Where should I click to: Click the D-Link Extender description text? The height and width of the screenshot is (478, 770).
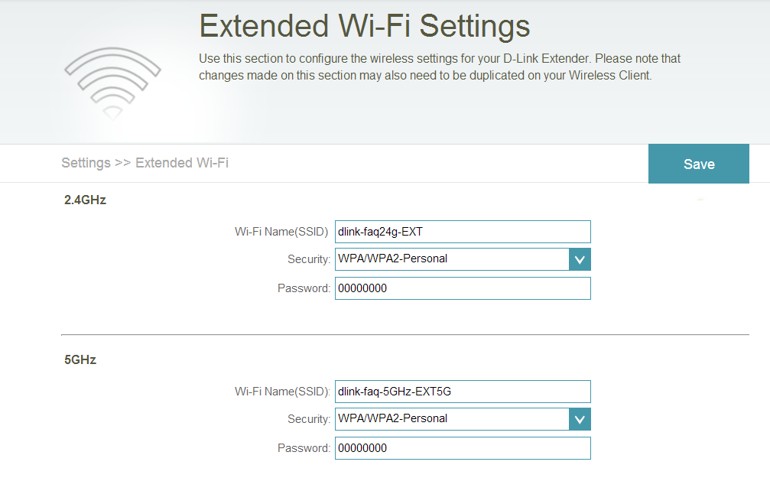440,67
